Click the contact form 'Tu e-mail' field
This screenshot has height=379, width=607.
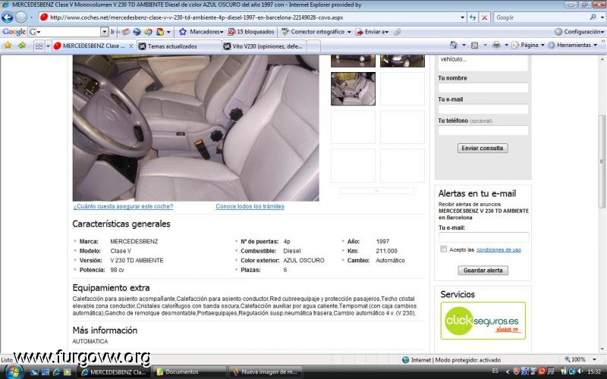point(483,109)
